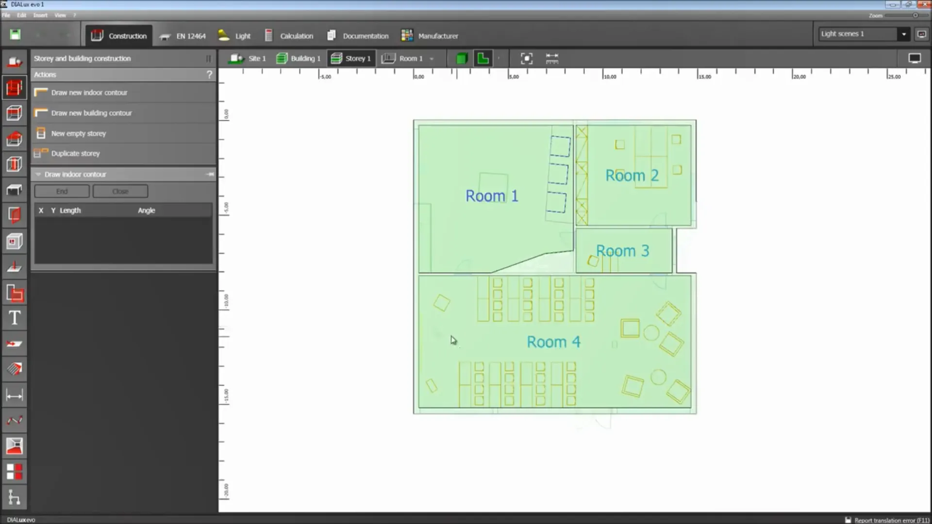This screenshot has height=524, width=932.
Task: Pin the Draw indoor contour panel
Action: 210,174
